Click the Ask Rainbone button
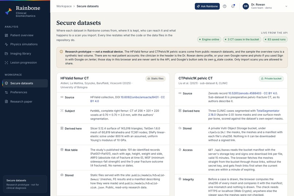294x196 pixels. [207, 6]
